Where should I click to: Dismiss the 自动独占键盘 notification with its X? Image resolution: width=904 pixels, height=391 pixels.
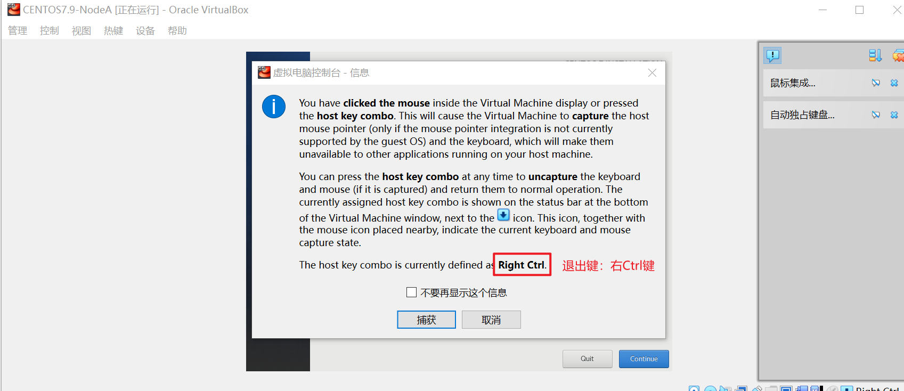[894, 115]
